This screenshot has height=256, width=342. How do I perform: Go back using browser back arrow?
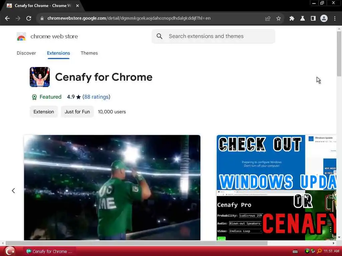pos(7,19)
